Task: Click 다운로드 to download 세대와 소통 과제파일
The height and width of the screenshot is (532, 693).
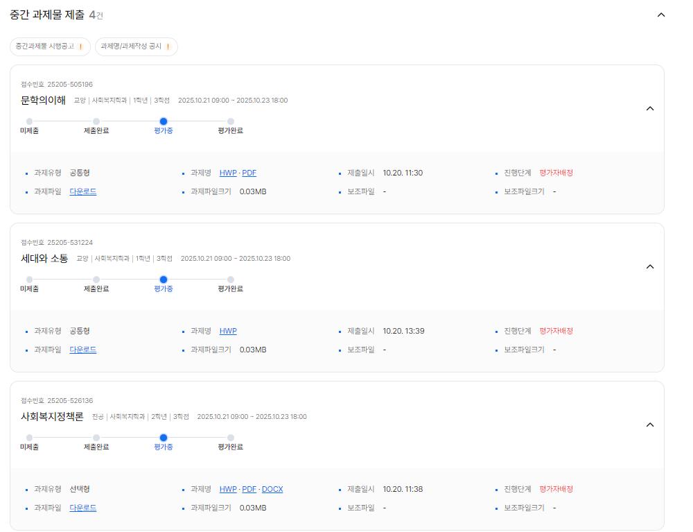Action: click(x=83, y=350)
